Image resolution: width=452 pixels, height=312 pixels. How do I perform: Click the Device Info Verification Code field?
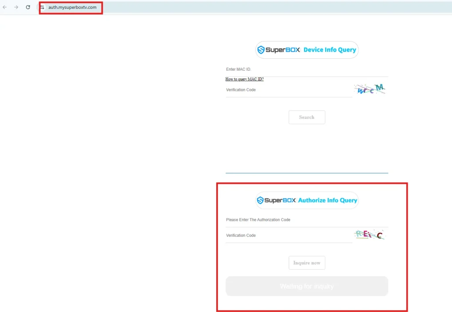289,90
